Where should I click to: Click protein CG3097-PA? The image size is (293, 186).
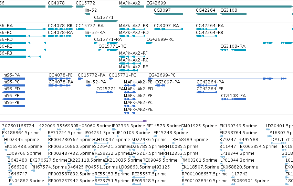pyautogui.click(x=160, y=85)
